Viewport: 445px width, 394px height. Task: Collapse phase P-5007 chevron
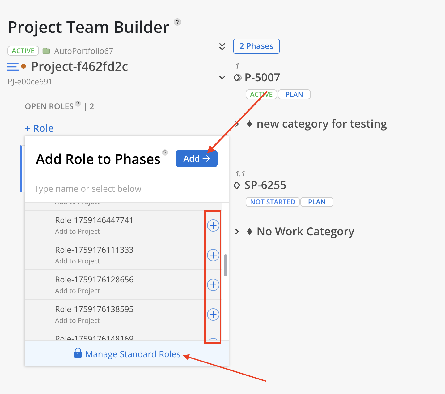coord(222,78)
